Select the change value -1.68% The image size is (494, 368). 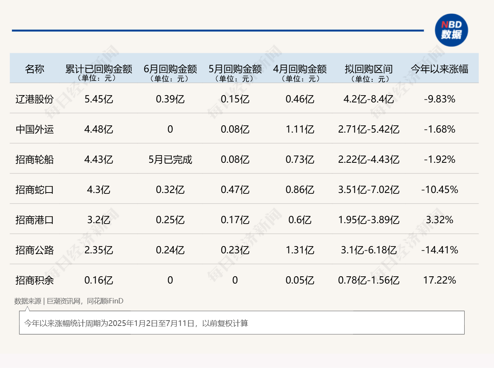(439, 130)
